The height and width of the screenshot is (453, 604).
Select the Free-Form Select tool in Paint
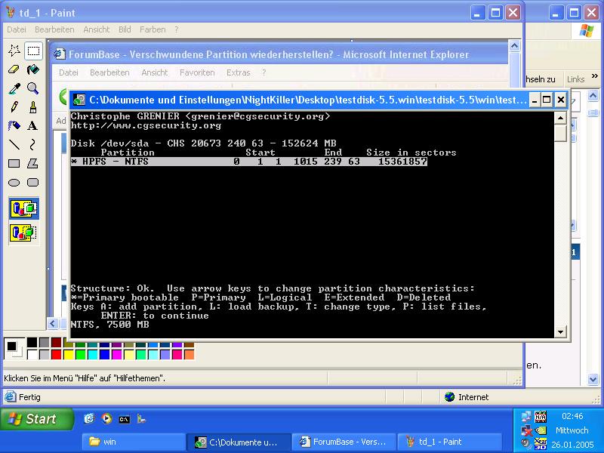14,51
